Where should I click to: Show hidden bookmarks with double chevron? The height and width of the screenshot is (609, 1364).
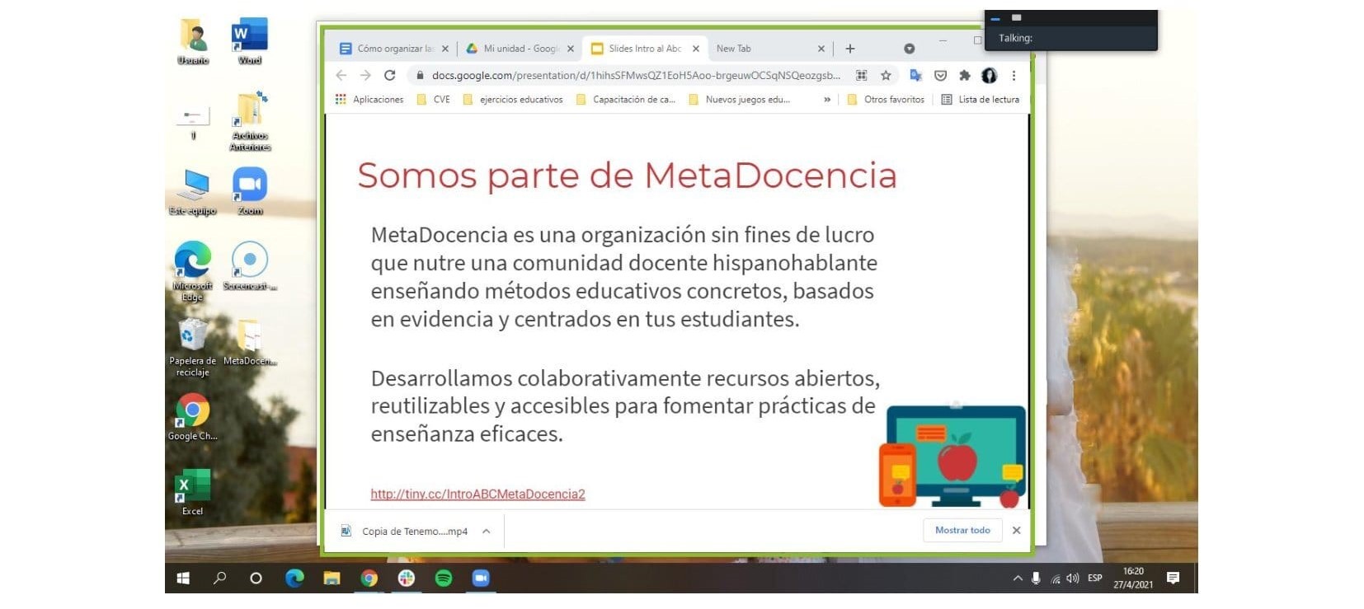pyautogui.click(x=827, y=99)
